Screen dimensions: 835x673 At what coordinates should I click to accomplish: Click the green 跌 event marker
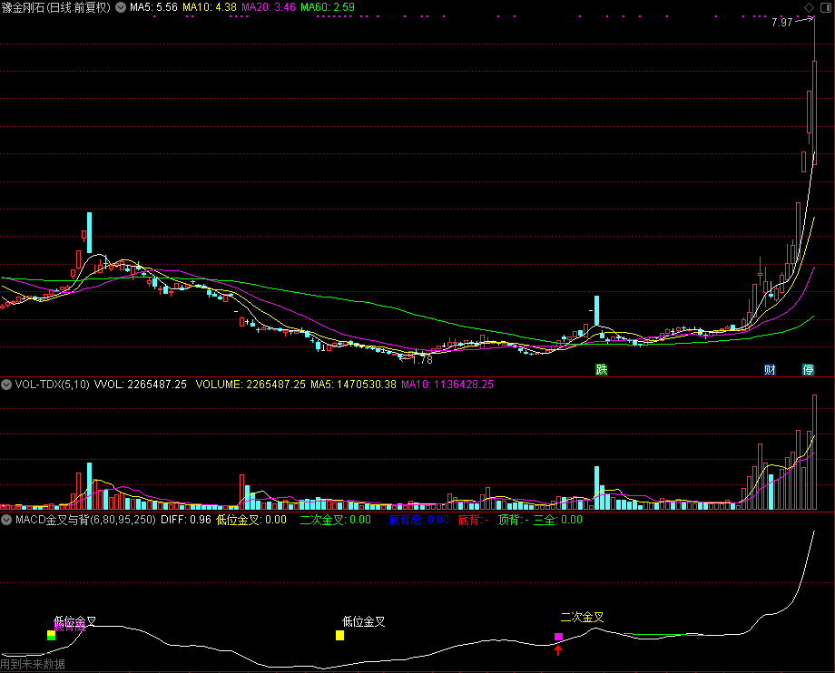tap(601, 370)
